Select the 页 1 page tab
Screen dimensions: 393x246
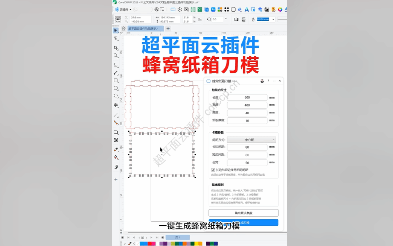pos(178,237)
